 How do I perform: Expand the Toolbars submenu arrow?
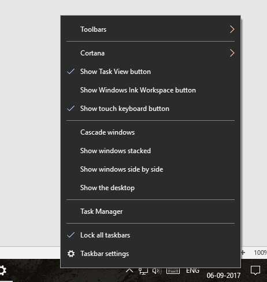coord(232,29)
